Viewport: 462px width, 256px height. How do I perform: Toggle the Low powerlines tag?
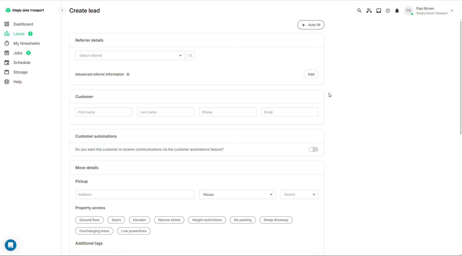[134, 231]
